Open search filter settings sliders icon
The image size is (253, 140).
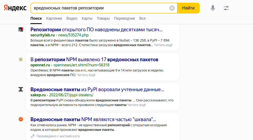[226, 8]
